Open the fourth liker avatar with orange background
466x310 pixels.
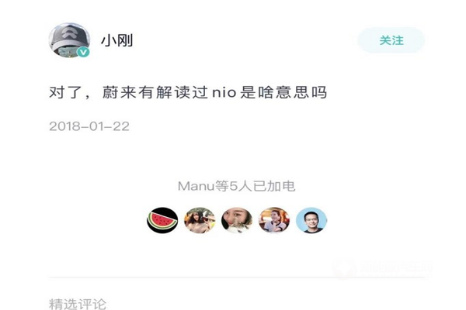coord(274,220)
